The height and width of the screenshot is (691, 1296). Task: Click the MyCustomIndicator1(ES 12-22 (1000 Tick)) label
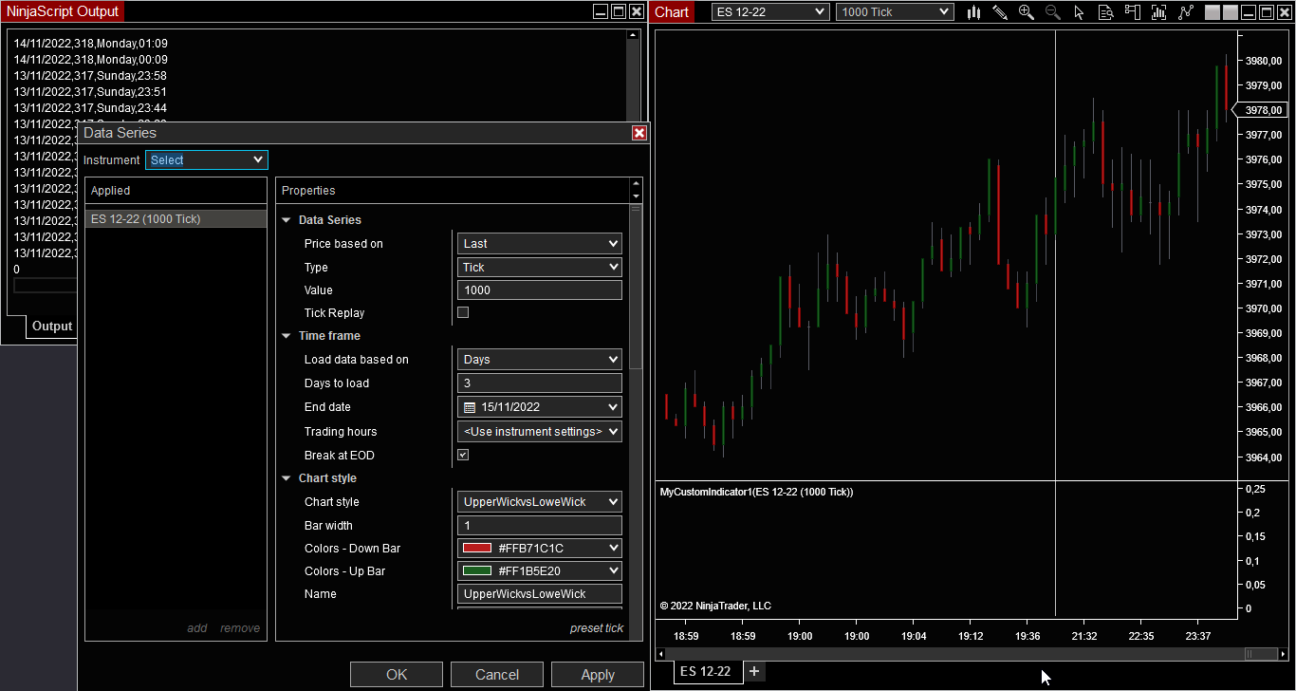(x=756, y=493)
